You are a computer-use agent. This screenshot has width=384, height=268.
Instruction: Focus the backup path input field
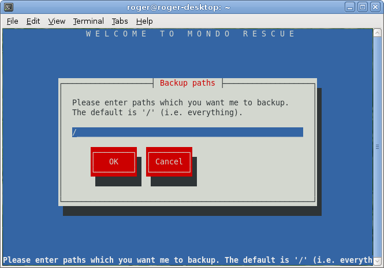[188, 133]
